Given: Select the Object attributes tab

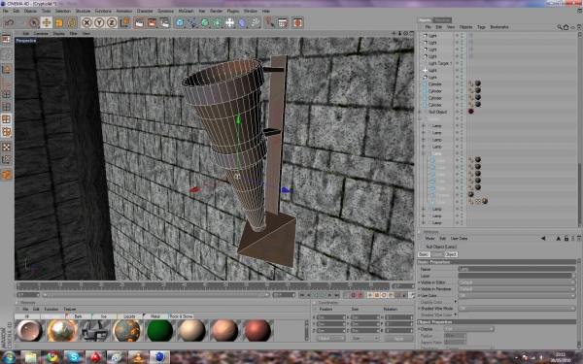Looking at the screenshot, I should pyautogui.click(x=451, y=254).
